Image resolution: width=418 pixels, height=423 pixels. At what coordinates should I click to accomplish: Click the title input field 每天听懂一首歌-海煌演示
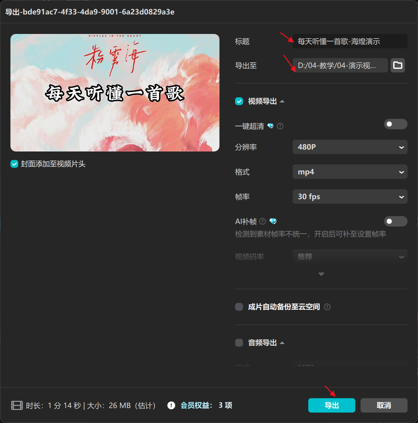click(350, 41)
